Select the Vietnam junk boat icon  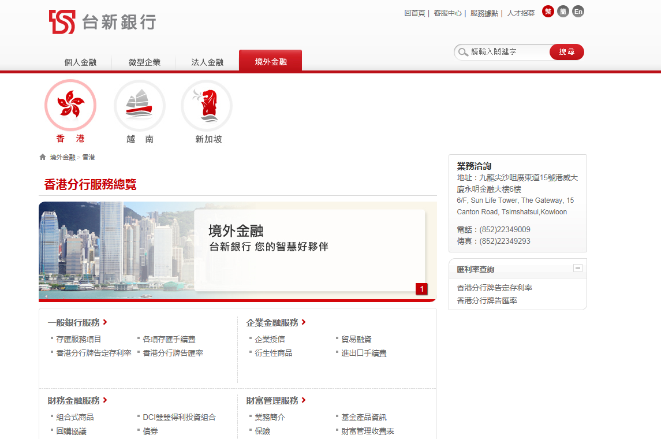click(140, 106)
